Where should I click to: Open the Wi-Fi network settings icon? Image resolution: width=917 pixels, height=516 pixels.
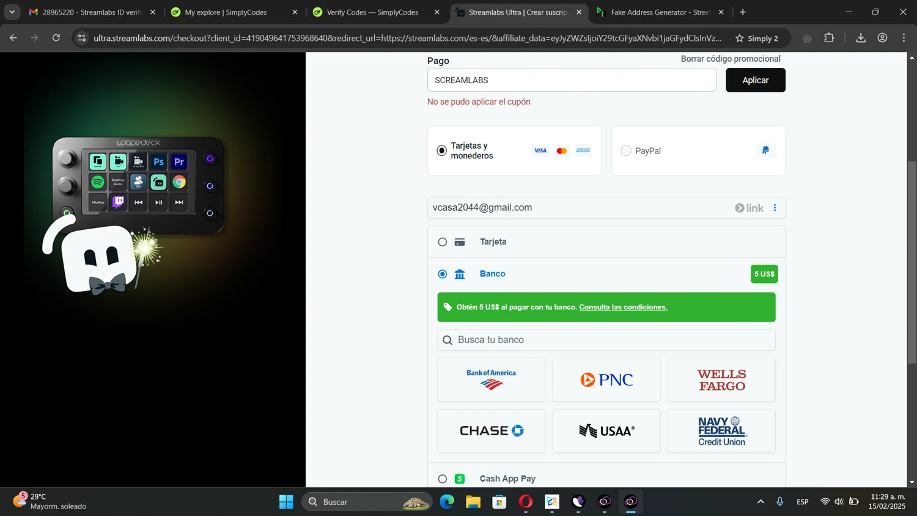[x=825, y=502]
